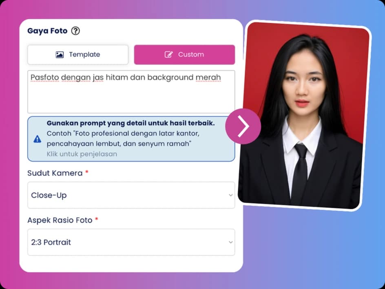This screenshot has width=385, height=289.
Task: Expand the chevron on the Close-Up selector
Action: coord(230,195)
